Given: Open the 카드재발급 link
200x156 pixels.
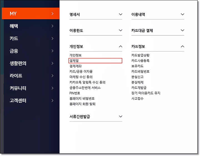Looking at the screenshot, I should (139, 88).
